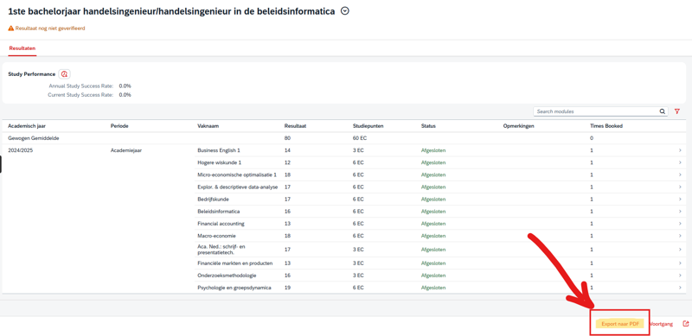This screenshot has width=692, height=336.
Task: Focus the Search modules field
Action: tap(597, 111)
